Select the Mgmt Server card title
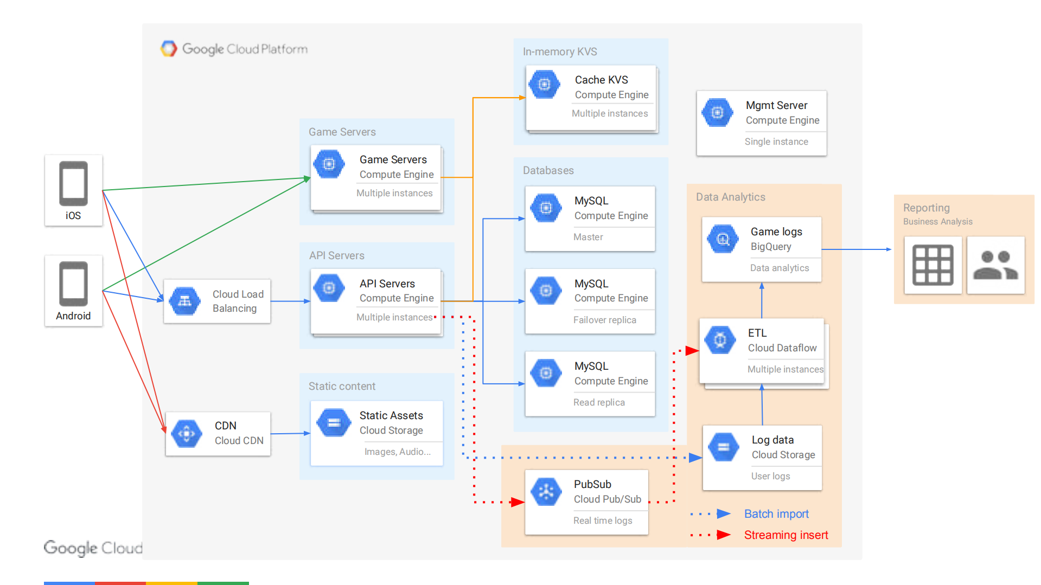1041x585 pixels. coord(776,105)
